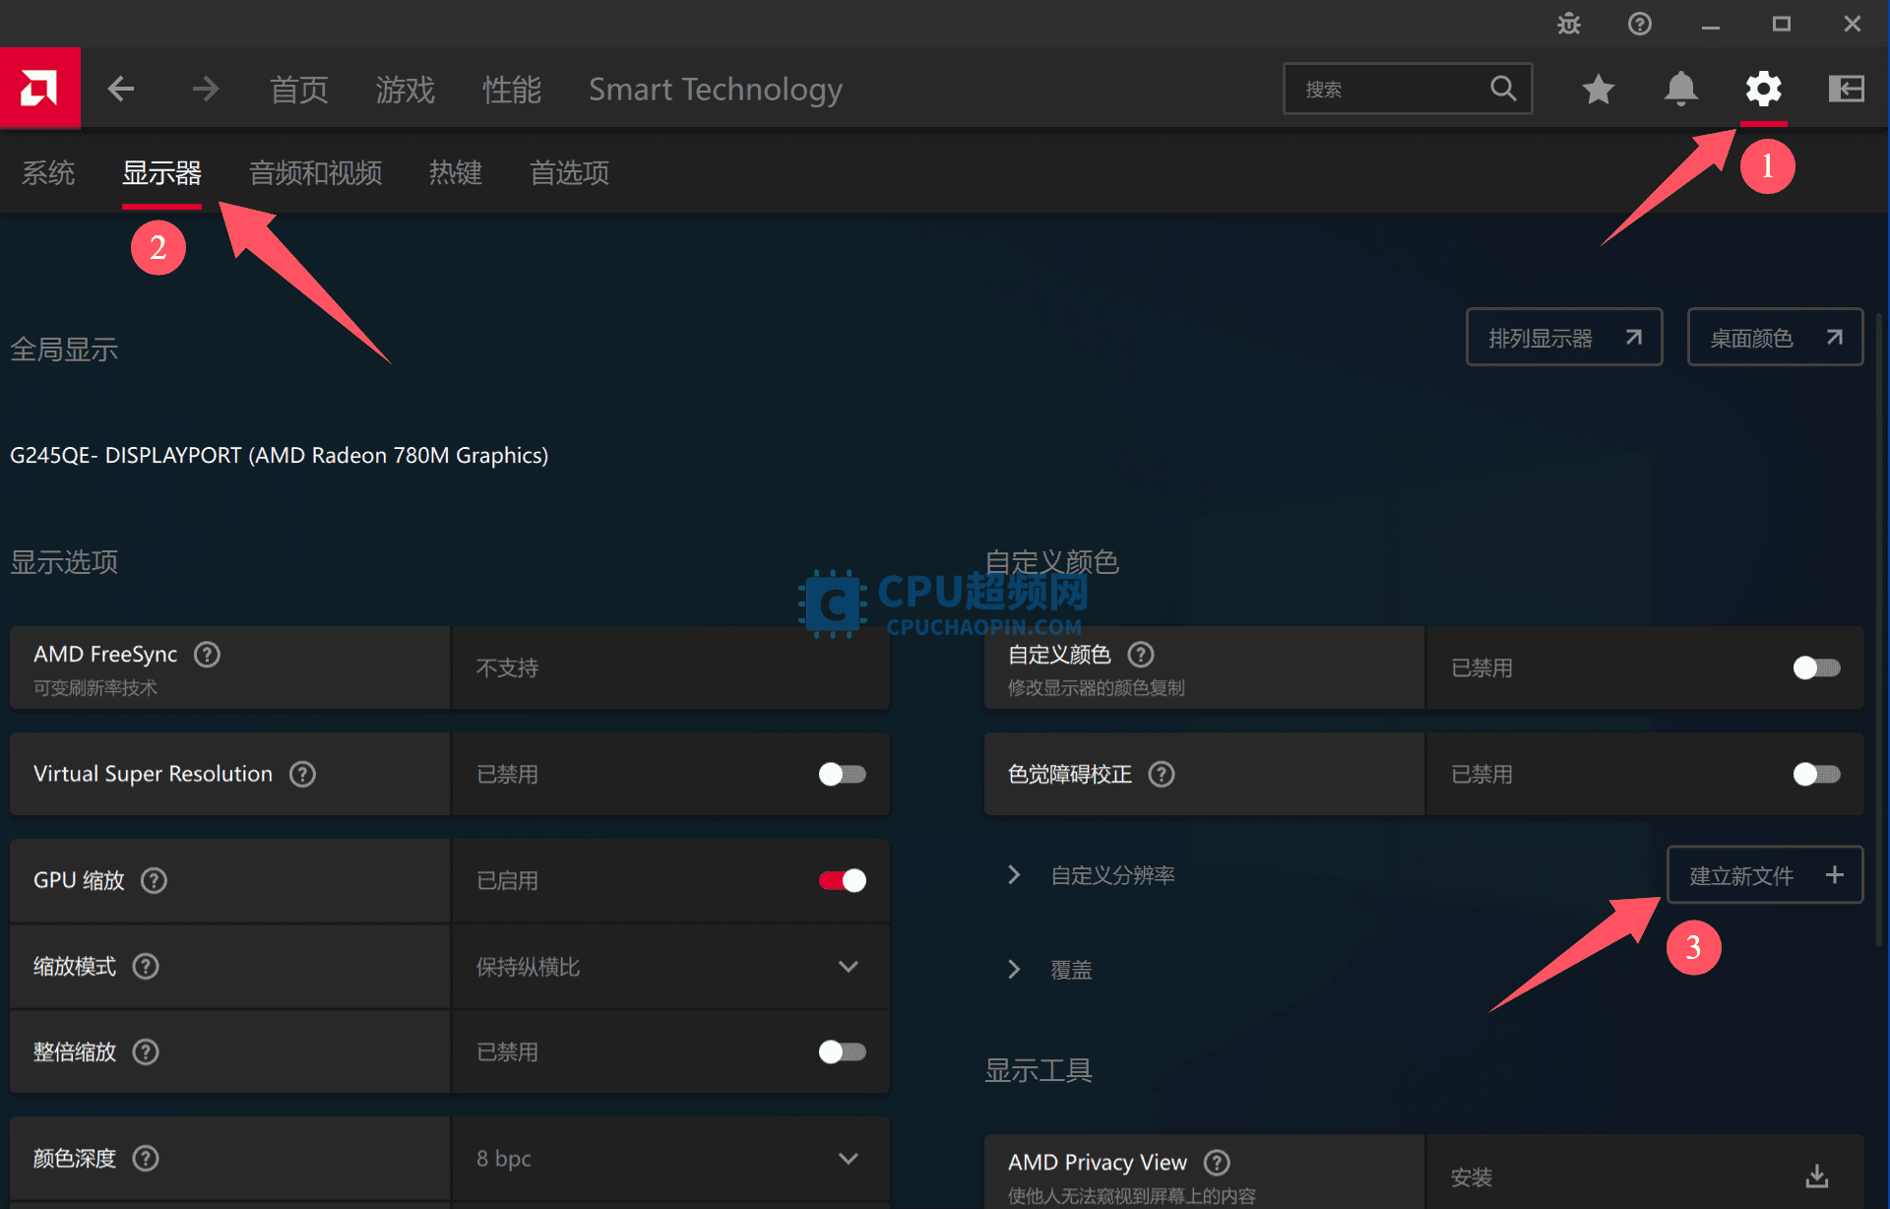Open 缩放模式 dropdown 保持纵横比
Screen dimensions: 1890x1209
[x=670, y=967]
